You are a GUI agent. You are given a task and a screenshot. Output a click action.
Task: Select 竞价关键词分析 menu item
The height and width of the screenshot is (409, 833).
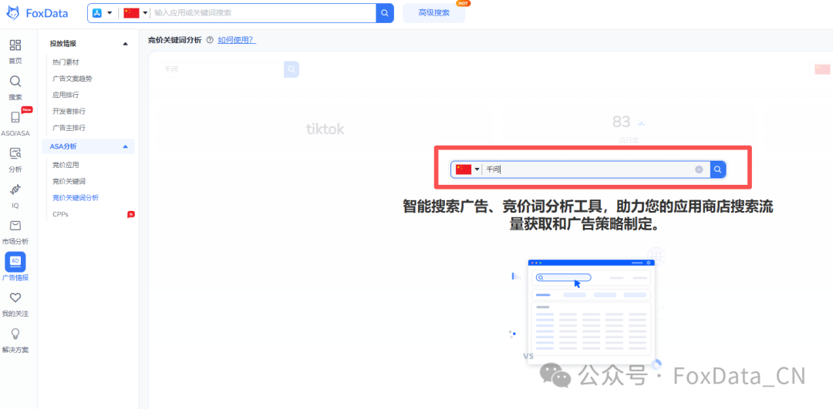(76, 198)
